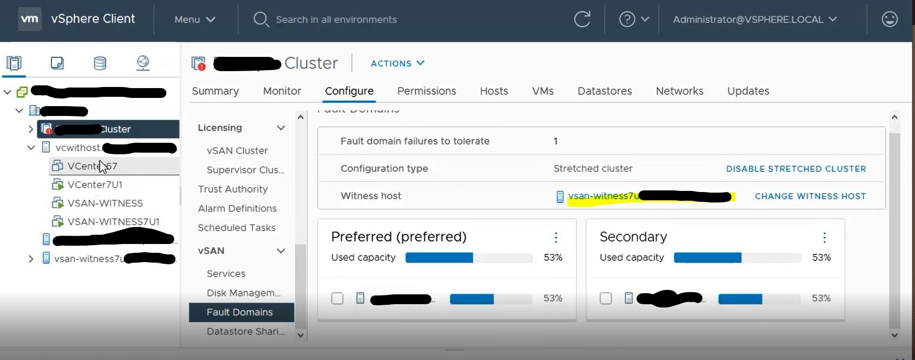Viewport: 915px width, 360px height.
Task: Switch to the Updates tab
Action: tap(748, 91)
